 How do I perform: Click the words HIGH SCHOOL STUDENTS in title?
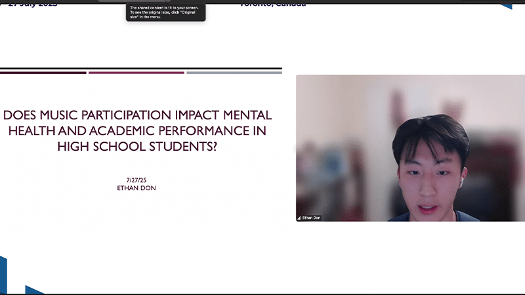click(137, 147)
